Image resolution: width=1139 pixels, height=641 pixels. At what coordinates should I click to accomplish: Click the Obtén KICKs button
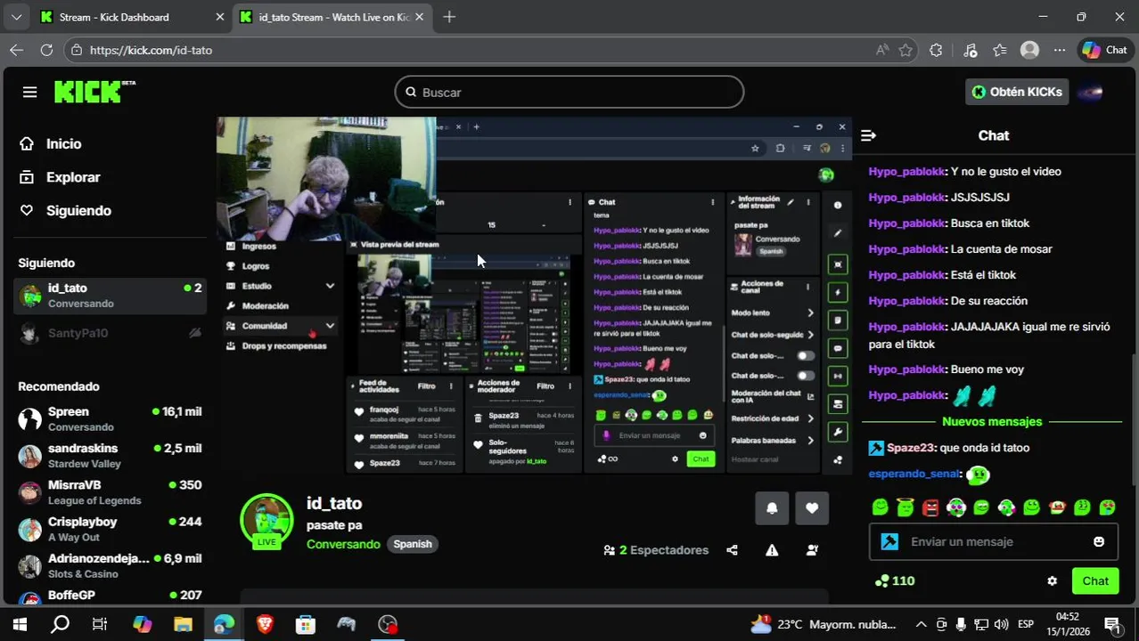coord(1017,92)
